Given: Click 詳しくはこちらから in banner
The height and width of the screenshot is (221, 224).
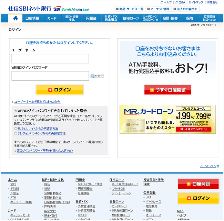Looking at the screenshot, I should (x=193, y=129).
